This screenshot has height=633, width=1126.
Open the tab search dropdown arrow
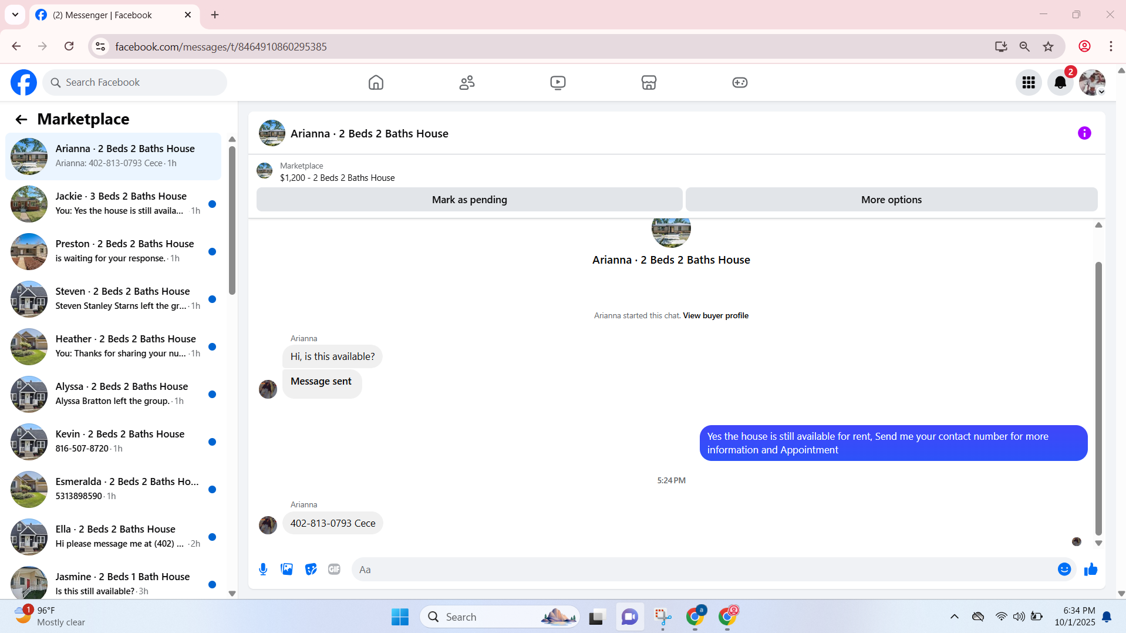pyautogui.click(x=15, y=15)
